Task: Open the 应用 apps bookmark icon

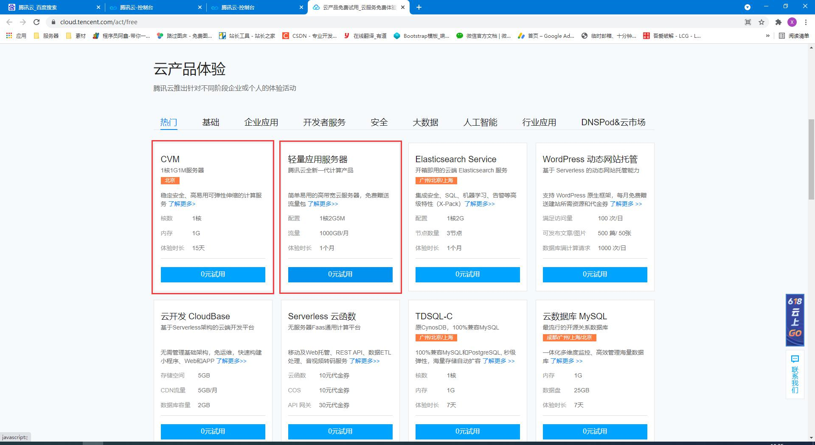Action: coord(16,36)
